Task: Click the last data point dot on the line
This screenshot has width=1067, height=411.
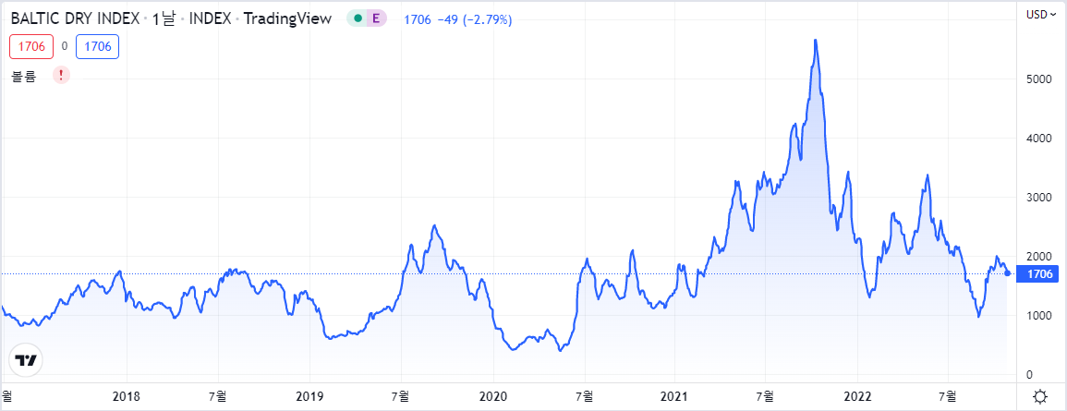Action: pos(1008,273)
